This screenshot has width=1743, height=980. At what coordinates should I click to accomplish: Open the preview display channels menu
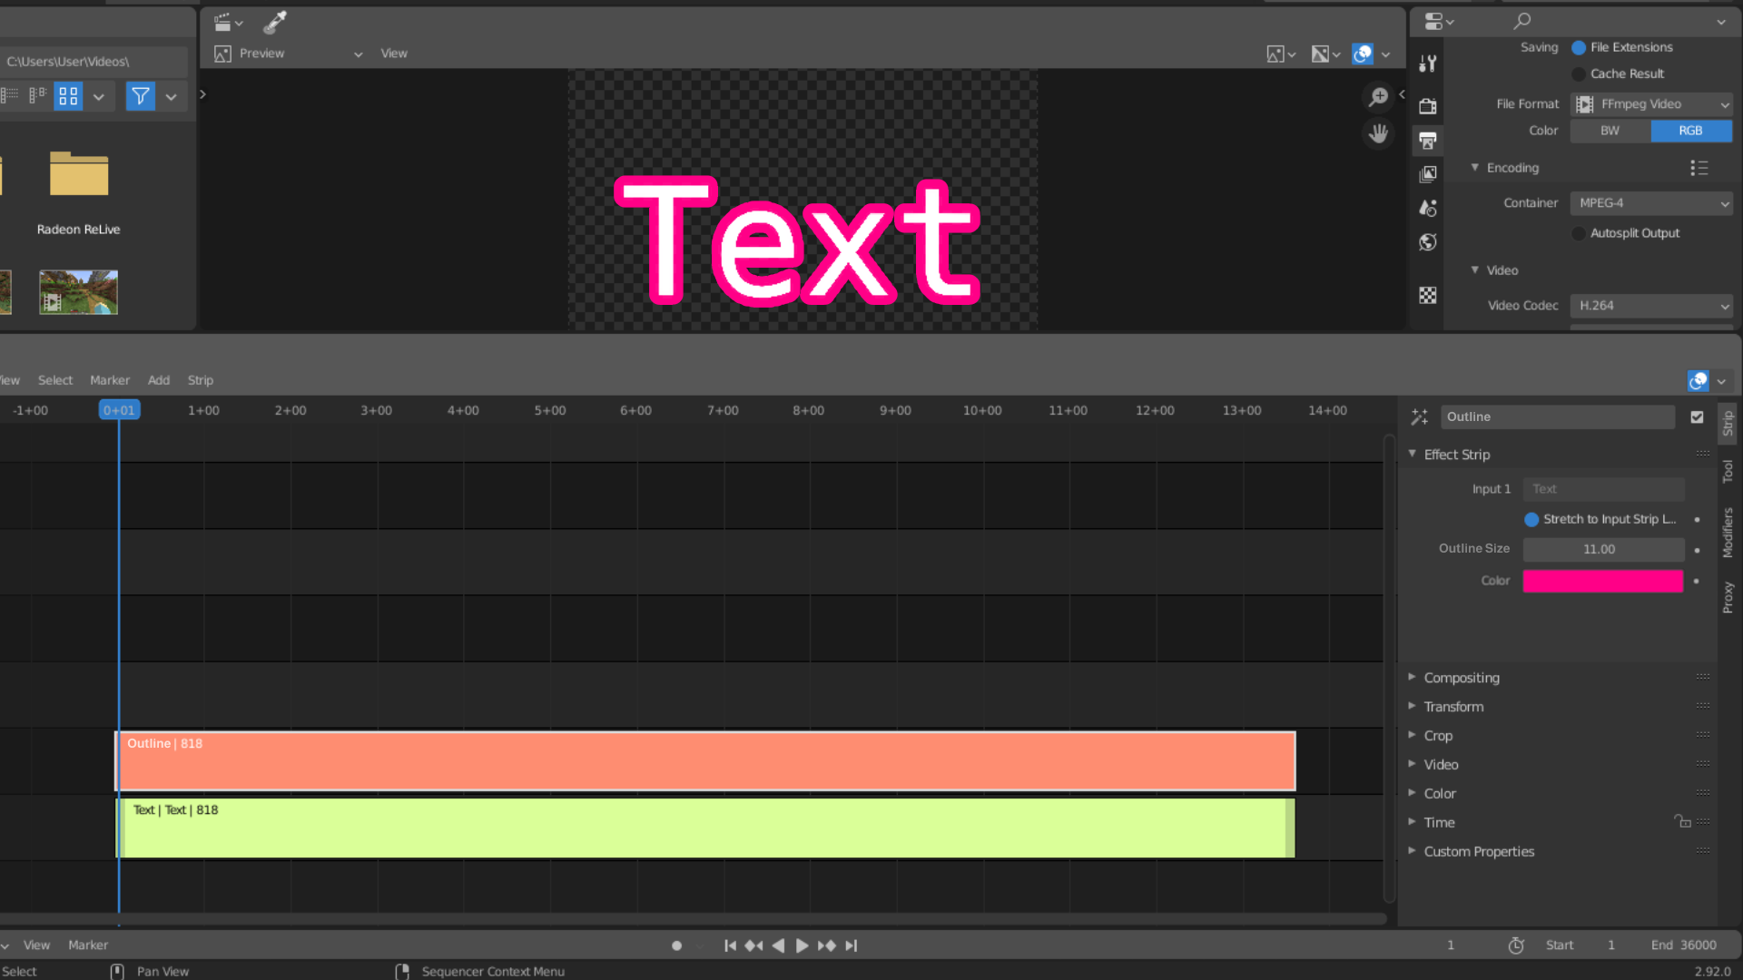pos(1281,54)
